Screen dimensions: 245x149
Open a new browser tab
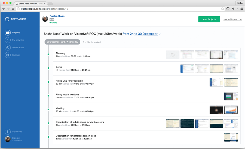coord(50,4)
